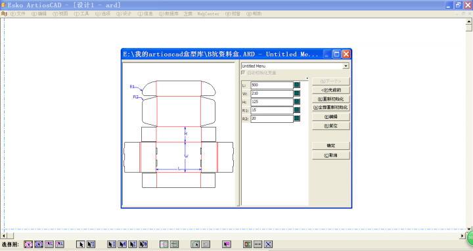Click the ArtiosCAD app icon in menu bar
The height and width of the screenshot is (251, 473).
(4, 14)
